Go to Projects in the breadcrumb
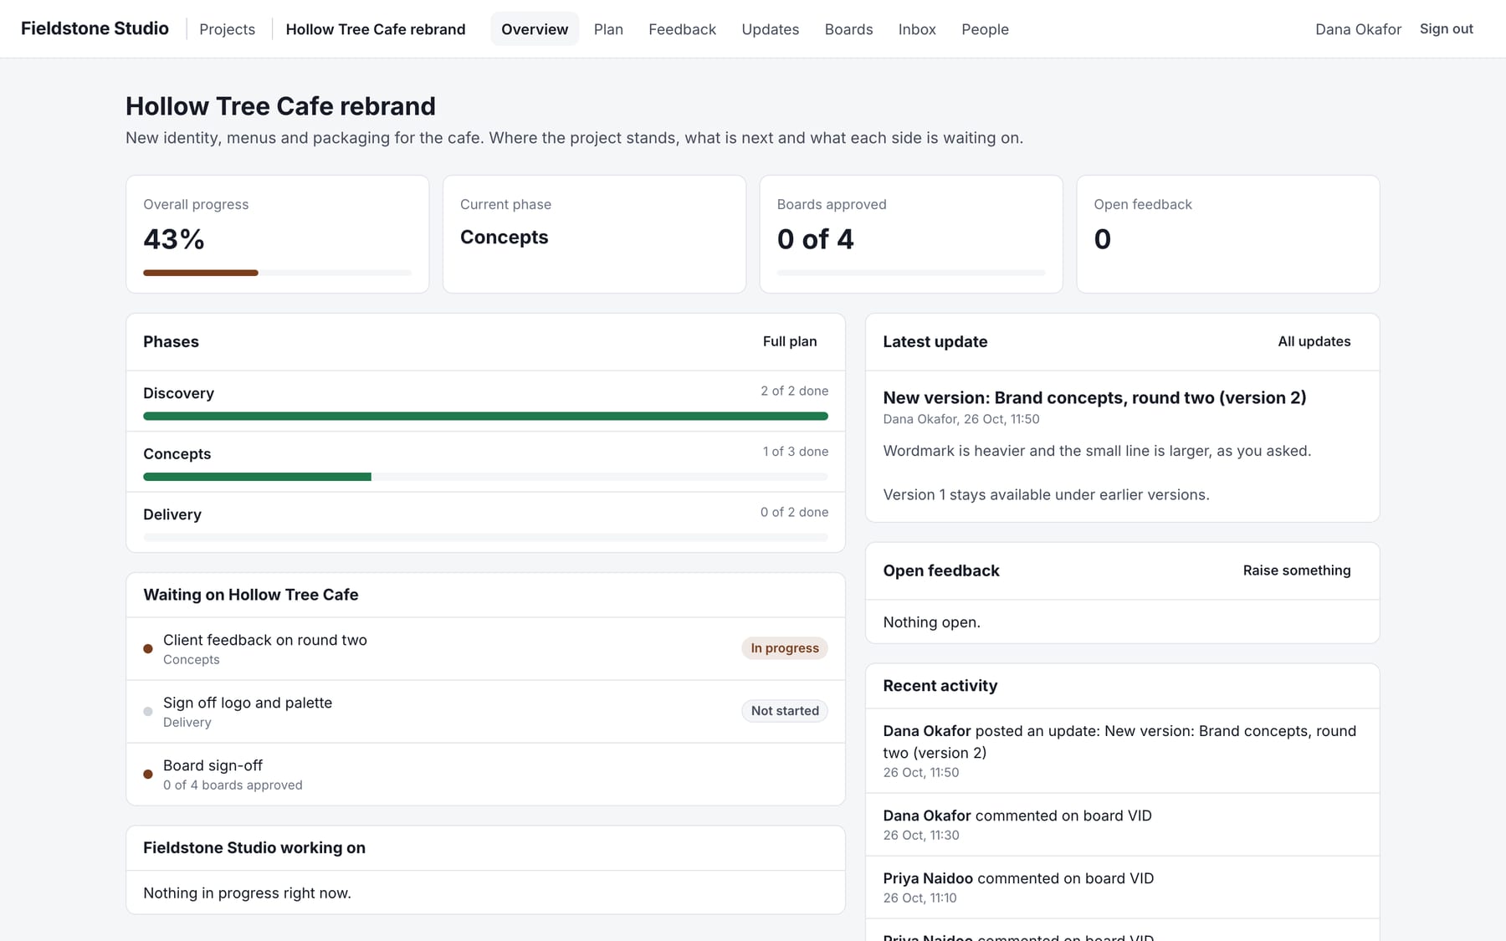1506x941 pixels. pyautogui.click(x=227, y=29)
